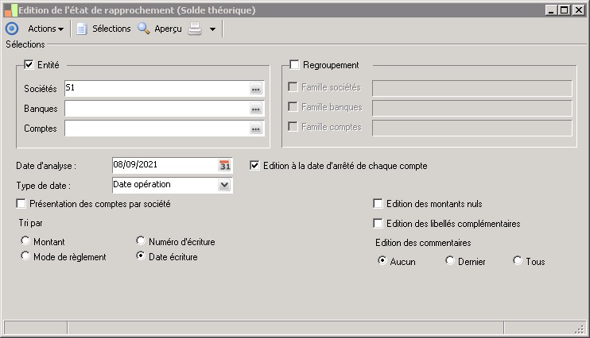Open the calendar picker for Date d'analyse
This screenshot has width=590, height=338.
(x=224, y=166)
